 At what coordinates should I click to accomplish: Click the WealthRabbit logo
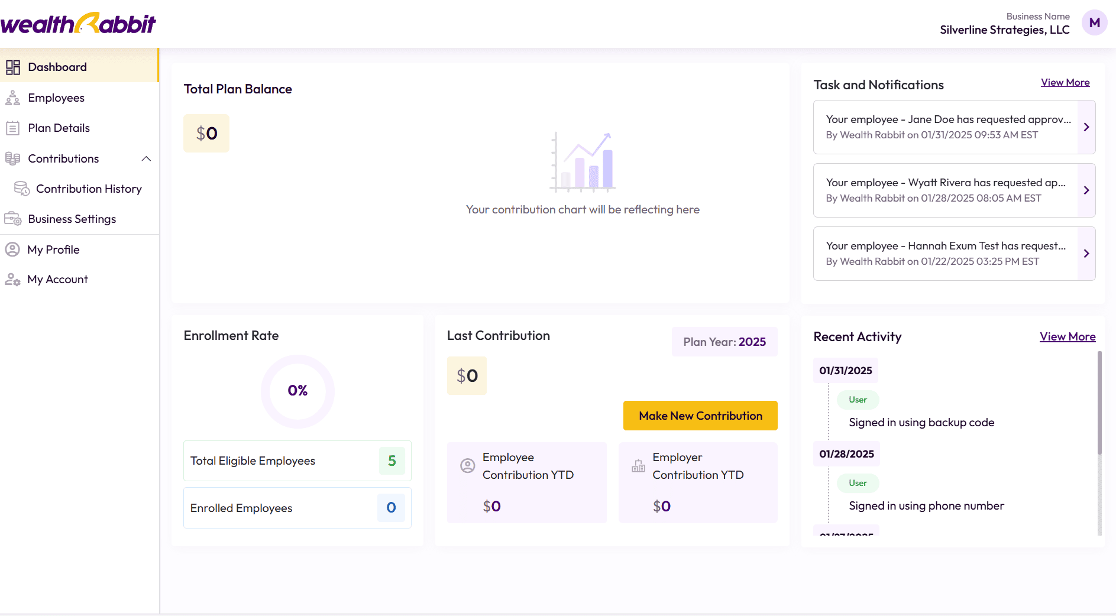click(78, 24)
